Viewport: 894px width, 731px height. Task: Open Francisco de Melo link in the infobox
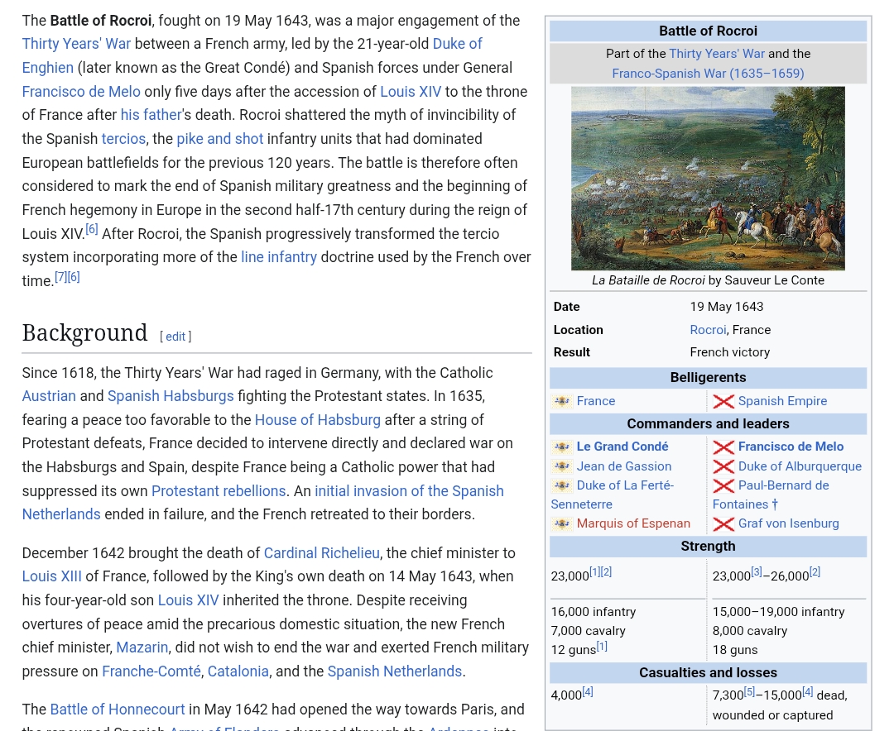791,447
